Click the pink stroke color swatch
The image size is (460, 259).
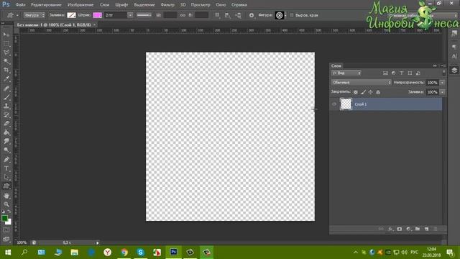[x=97, y=15]
